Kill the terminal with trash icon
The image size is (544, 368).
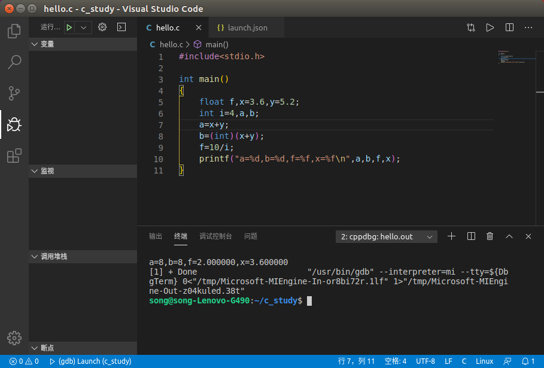point(490,236)
